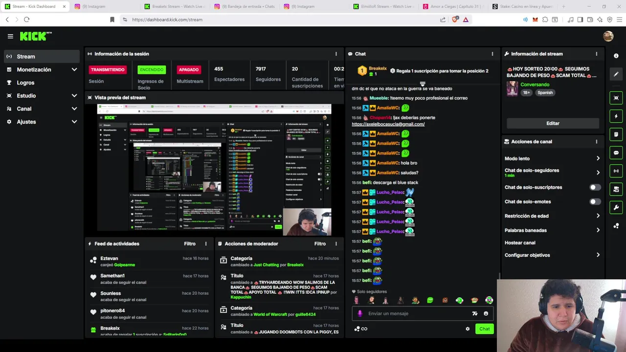The height and width of the screenshot is (352, 626).
Task: Reload the page with the refresh button
Action: [x=26, y=20]
